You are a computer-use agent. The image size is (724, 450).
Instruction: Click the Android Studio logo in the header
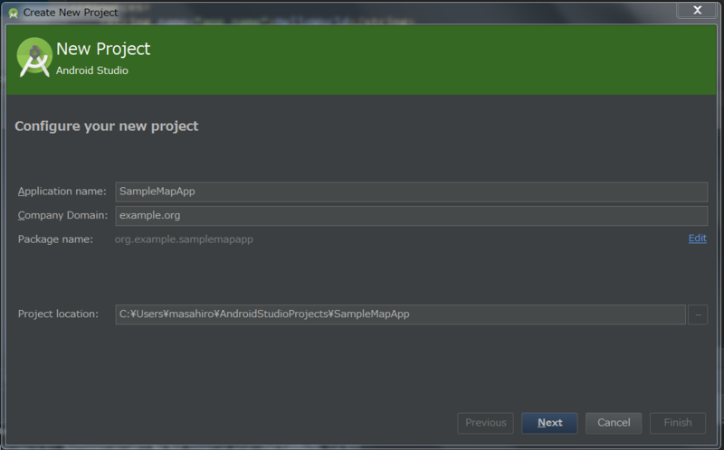(34, 58)
